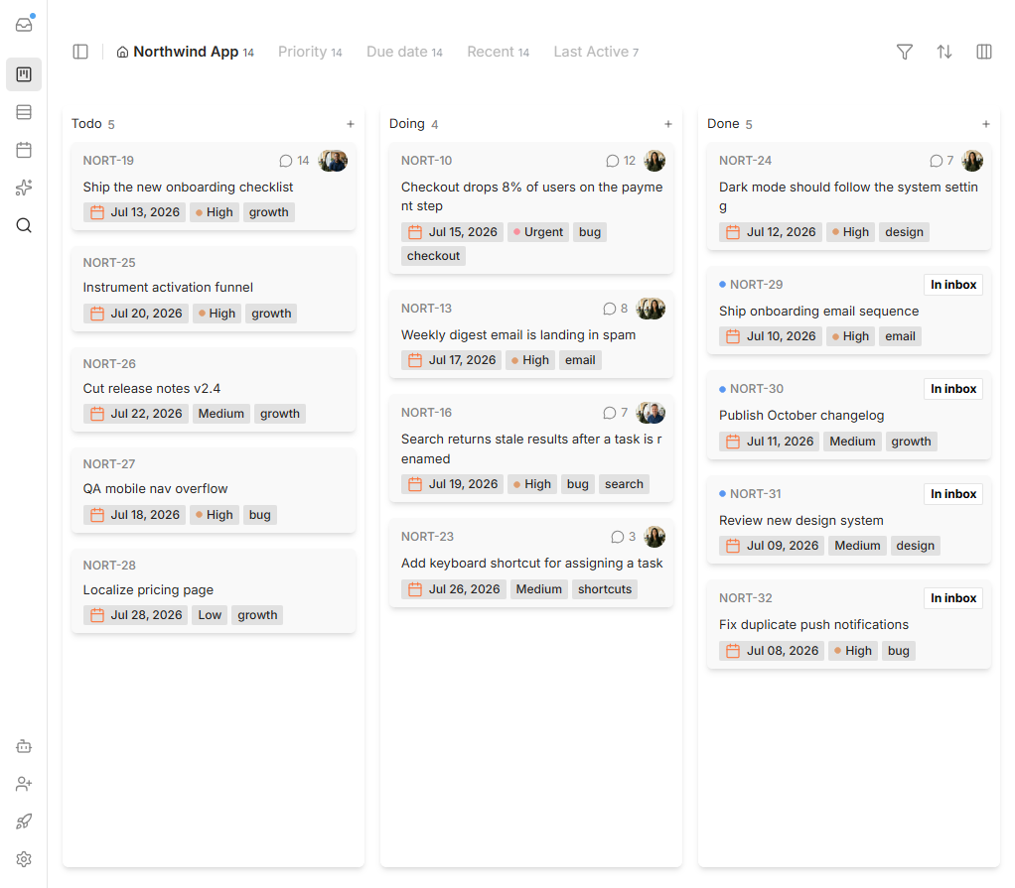Open card Ship onboarding email sequence
The height and width of the screenshot is (888, 1015).
(848, 310)
